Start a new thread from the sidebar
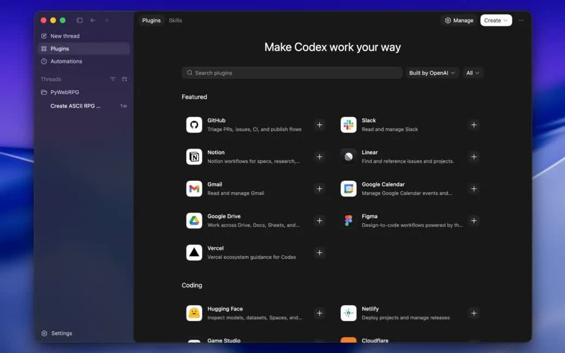 tap(64, 36)
